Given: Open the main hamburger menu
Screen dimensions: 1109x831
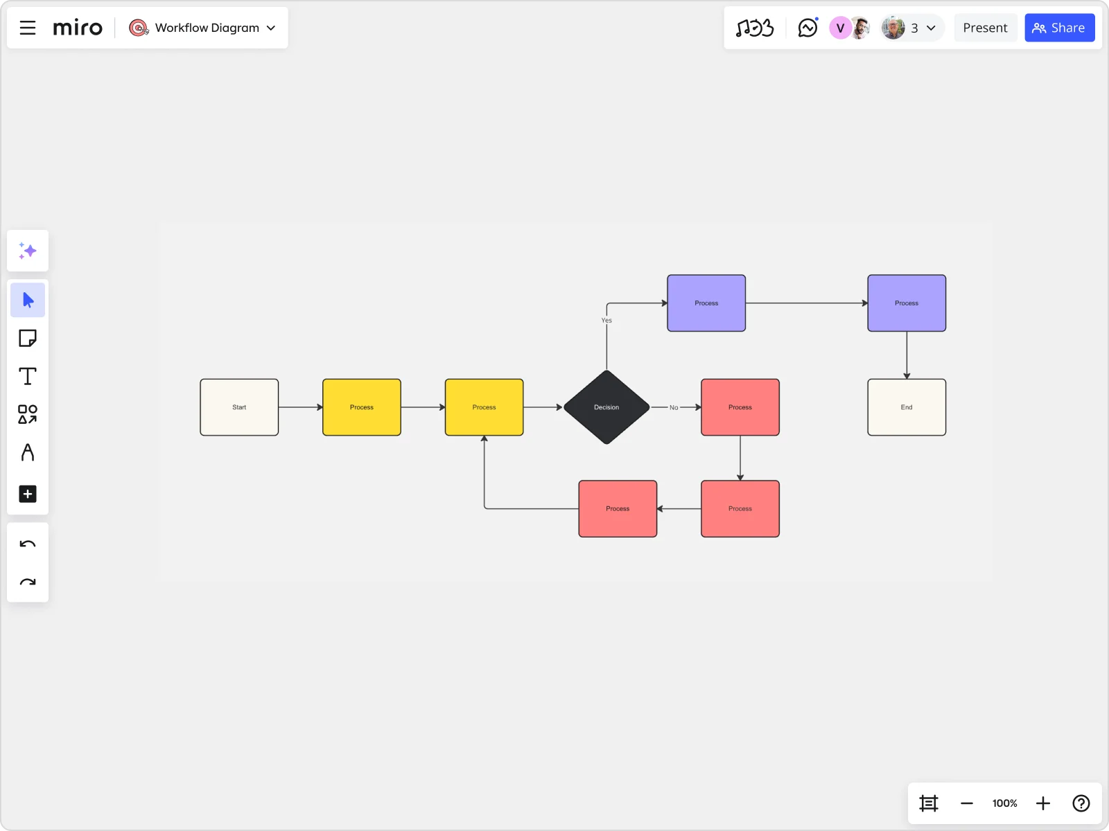Looking at the screenshot, I should coord(27,28).
